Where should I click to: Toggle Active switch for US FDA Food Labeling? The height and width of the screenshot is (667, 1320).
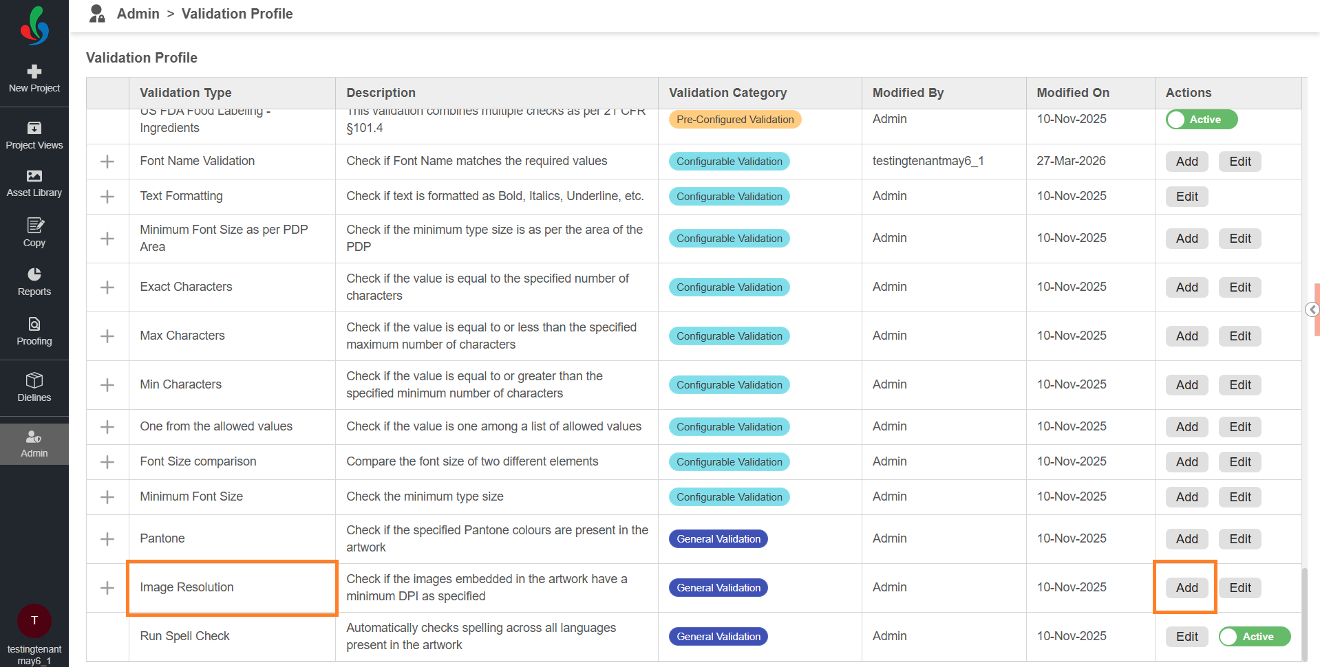coord(1201,120)
